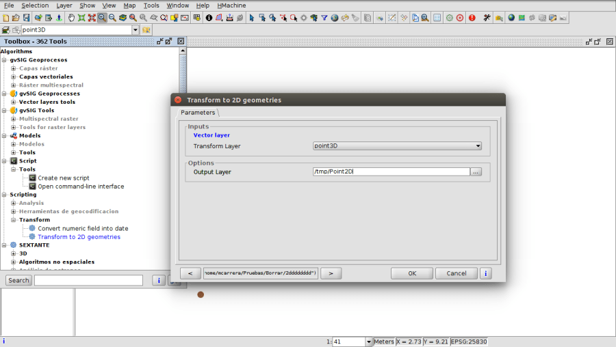Click the Zoom out magnifier tool
Screen dimensions: 616x347
(112, 18)
